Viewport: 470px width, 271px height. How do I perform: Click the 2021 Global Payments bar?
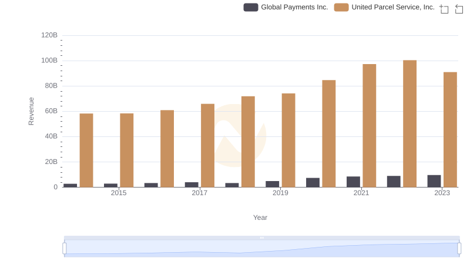354,182
